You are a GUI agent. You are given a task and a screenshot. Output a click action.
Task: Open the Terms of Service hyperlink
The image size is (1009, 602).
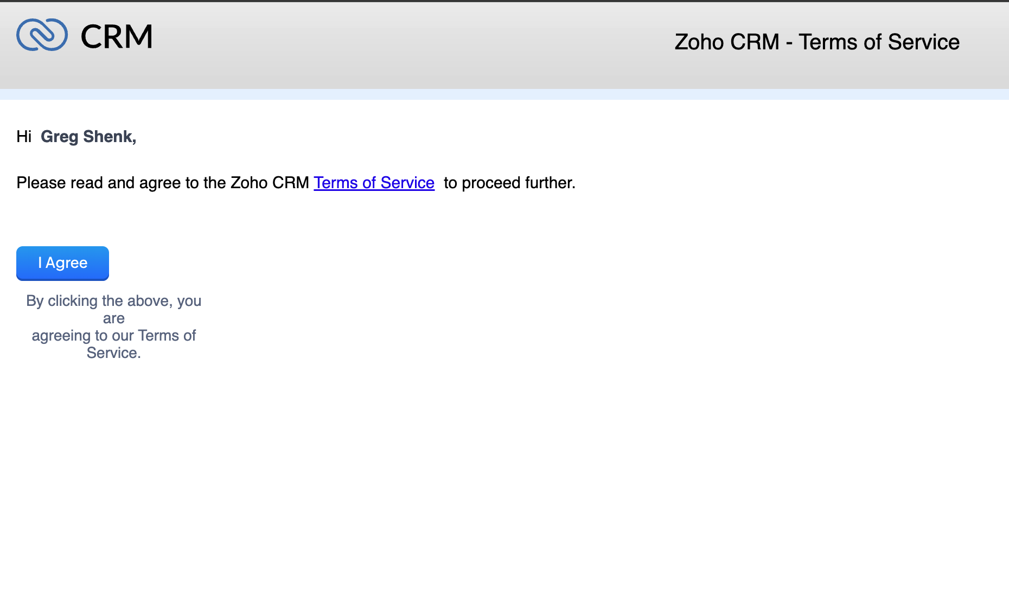pyautogui.click(x=374, y=183)
